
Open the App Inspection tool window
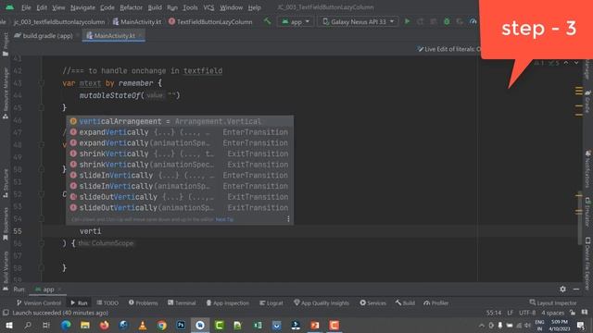coord(228,302)
